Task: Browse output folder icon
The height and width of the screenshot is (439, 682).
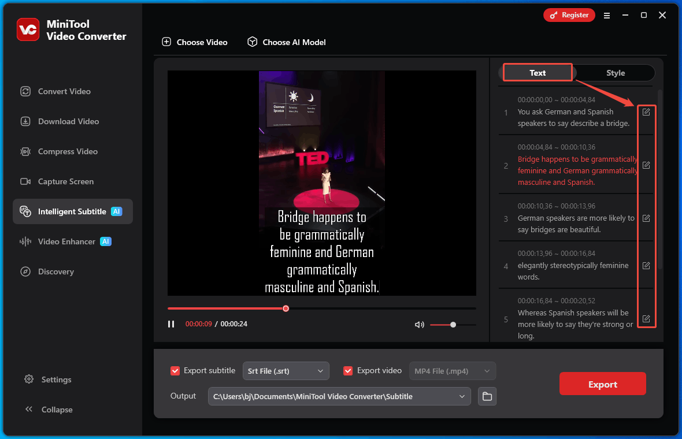Action: (487, 396)
